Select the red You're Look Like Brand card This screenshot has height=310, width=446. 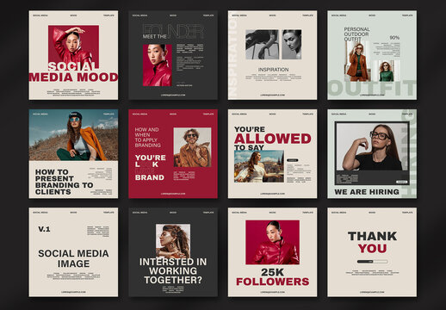coord(173,153)
